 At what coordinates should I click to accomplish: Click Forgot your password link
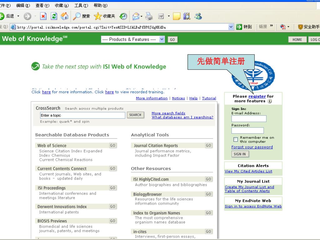tap(252, 147)
